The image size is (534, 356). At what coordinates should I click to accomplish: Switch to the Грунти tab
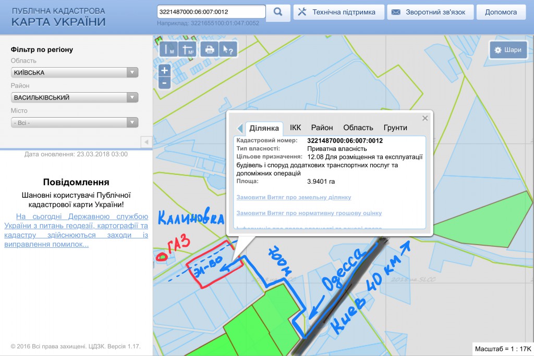pyautogui.click(x=395, y=128)
